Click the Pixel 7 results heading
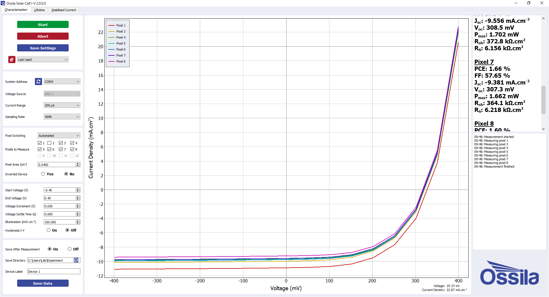The image size is (549, 297). click(484, 62)
